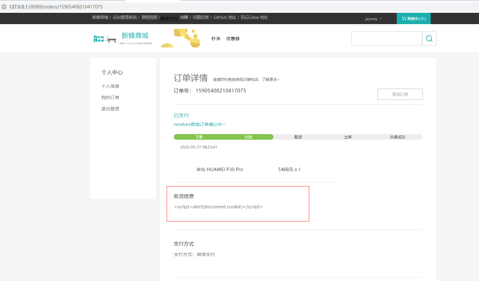Image resolution: width=479 pixels, height=281 pixels.
Task: Click the 收货信息 heading
Action: (184, 196)
